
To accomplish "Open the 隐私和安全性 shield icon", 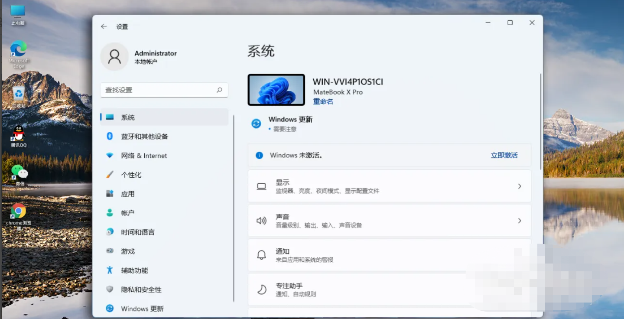I will [110, 289].
